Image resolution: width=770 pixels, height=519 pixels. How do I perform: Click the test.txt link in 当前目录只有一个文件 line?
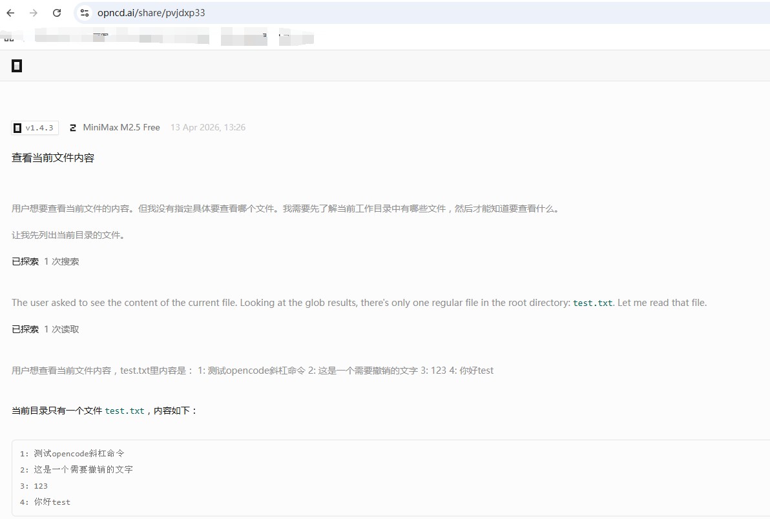125,411
